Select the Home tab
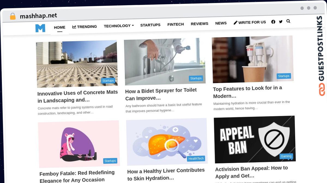Viewport: 327px width, 183px height. (60, 27)
